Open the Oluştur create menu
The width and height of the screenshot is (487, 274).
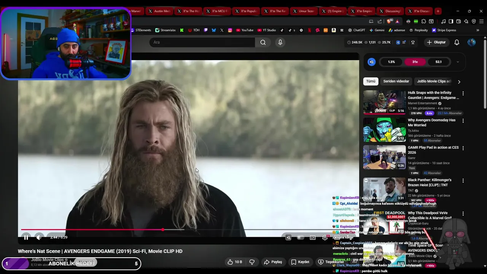pyautogui.click(x=436, y=42)
